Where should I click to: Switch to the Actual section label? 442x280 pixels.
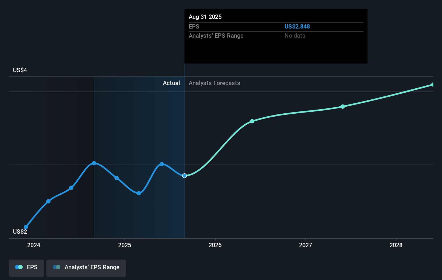(x=171, y=83)
